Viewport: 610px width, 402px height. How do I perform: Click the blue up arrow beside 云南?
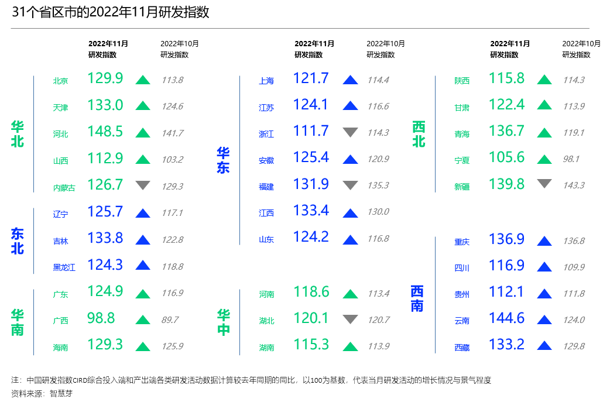pyautogui.click(x=544, y=320)
